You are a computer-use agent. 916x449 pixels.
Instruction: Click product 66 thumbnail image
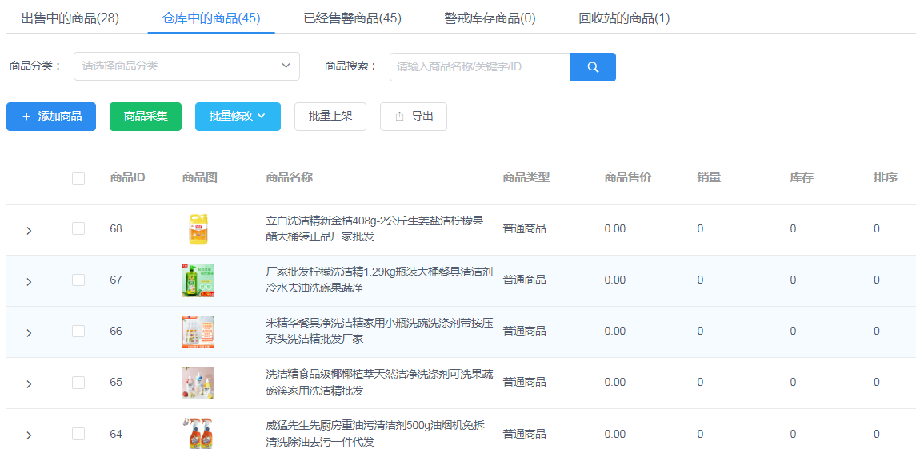[198, 332]
